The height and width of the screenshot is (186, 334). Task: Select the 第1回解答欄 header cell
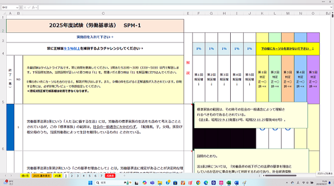[199, 79]
